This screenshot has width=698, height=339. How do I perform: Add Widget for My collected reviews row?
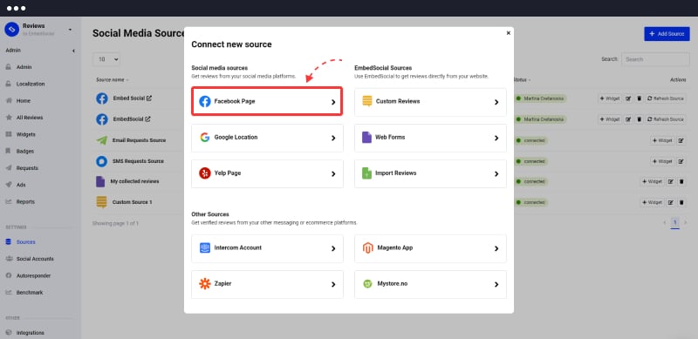pos(652,182)
